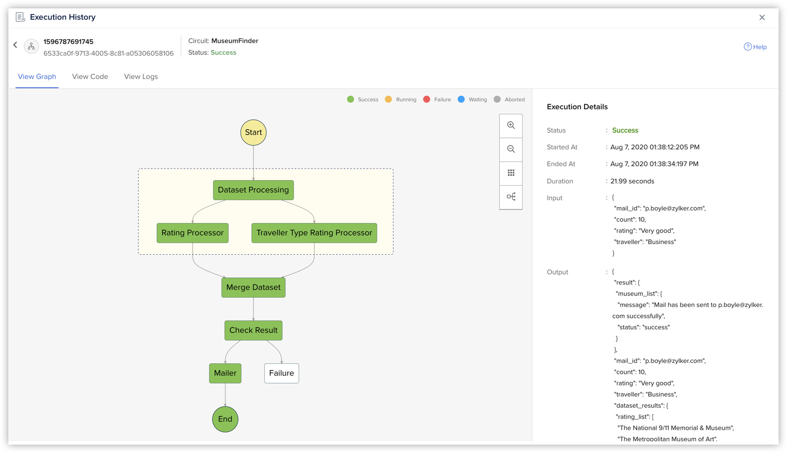Viewport: 787px width, 453px height.
Task: Select the Rating Processor node
Action: tap(192, 233)
